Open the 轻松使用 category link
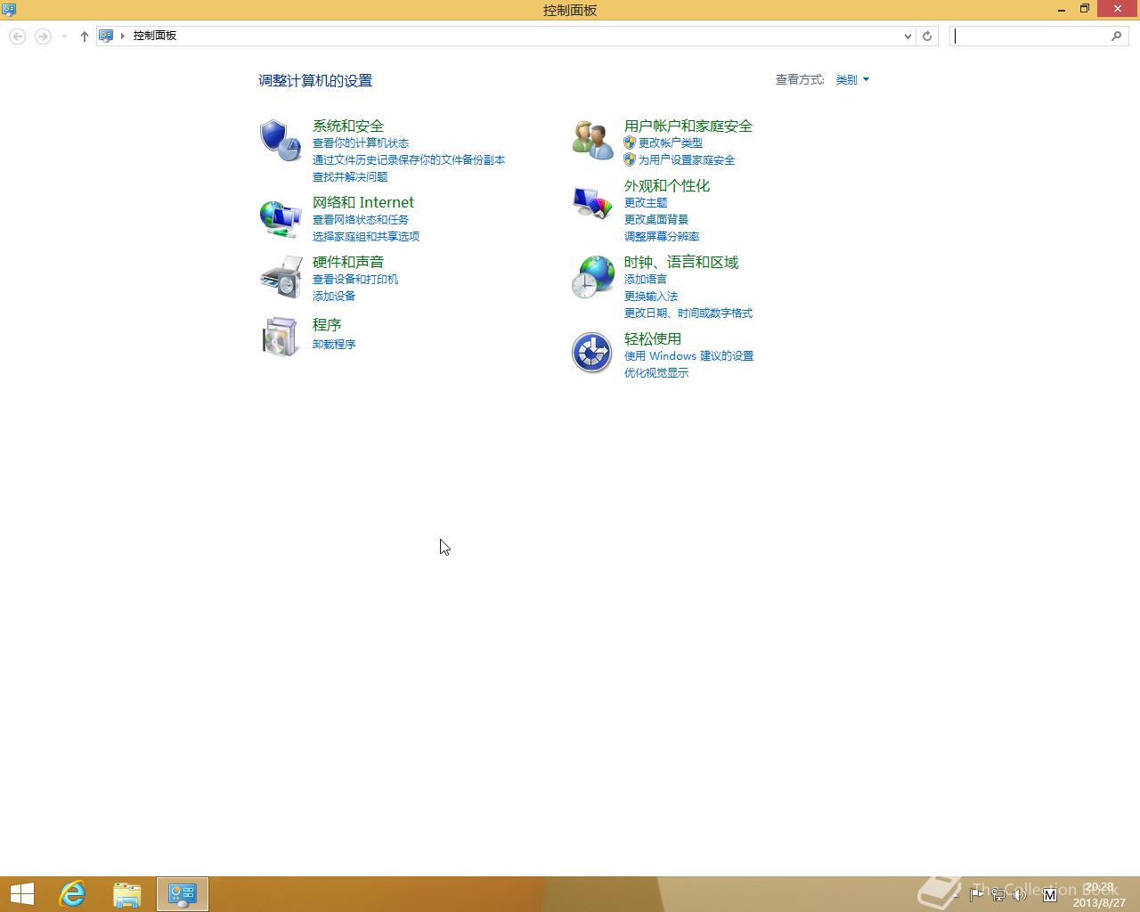This screenshot has width=1140, height=912. (x=653, y=338)
